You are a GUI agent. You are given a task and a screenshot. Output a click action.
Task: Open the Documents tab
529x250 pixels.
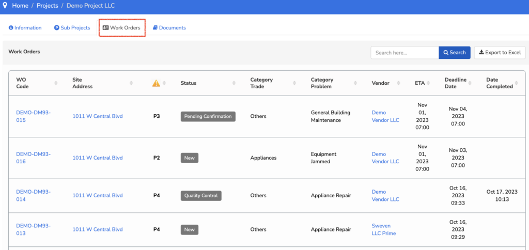(x=169, y=28)
